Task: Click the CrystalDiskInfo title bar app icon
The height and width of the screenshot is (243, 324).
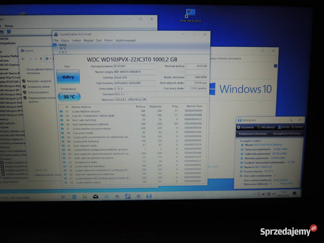Action: pyautogui.click(x=56, y=34)
